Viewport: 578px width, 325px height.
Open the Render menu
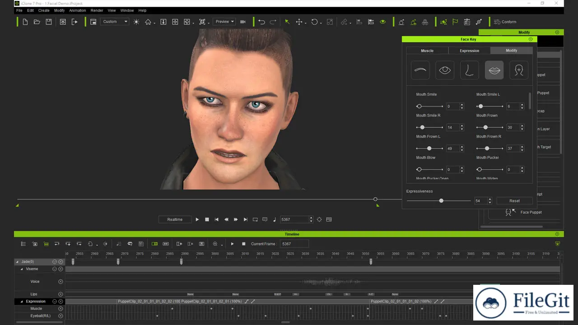[x=97, y=10]
